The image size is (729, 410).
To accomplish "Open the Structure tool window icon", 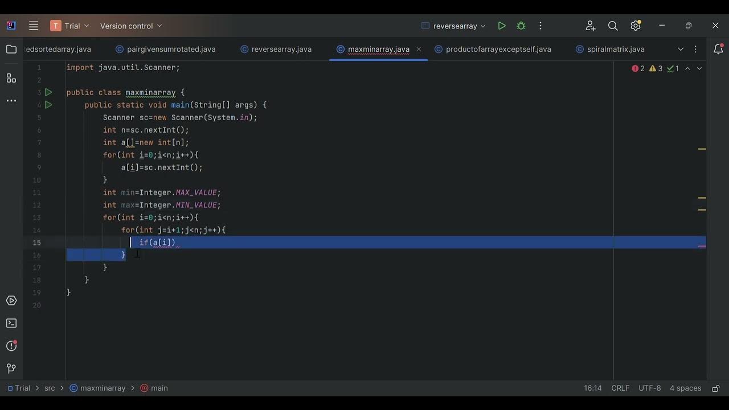I will pos(11,78).
